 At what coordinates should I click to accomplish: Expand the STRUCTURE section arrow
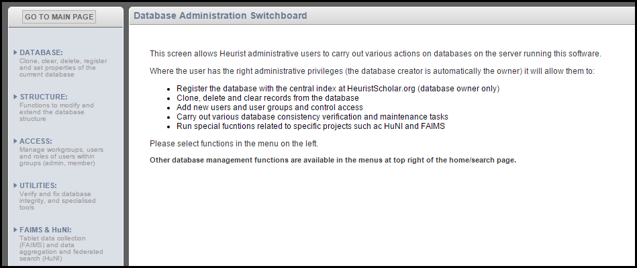point(15,96)
